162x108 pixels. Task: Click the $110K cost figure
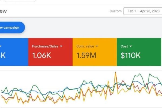tap(131, 55)
